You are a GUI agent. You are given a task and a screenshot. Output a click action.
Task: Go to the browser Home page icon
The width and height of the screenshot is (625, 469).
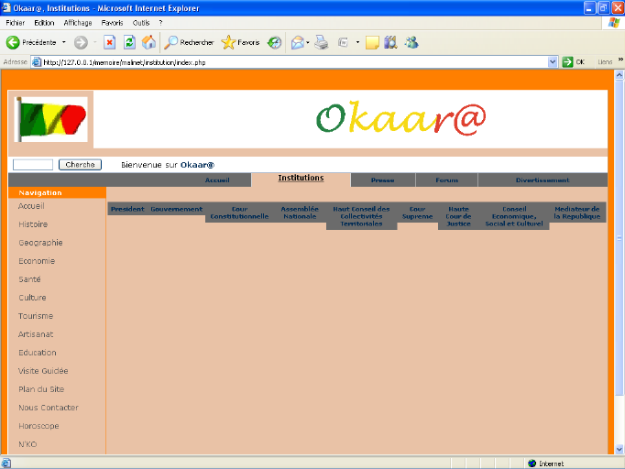pos(148,42)
